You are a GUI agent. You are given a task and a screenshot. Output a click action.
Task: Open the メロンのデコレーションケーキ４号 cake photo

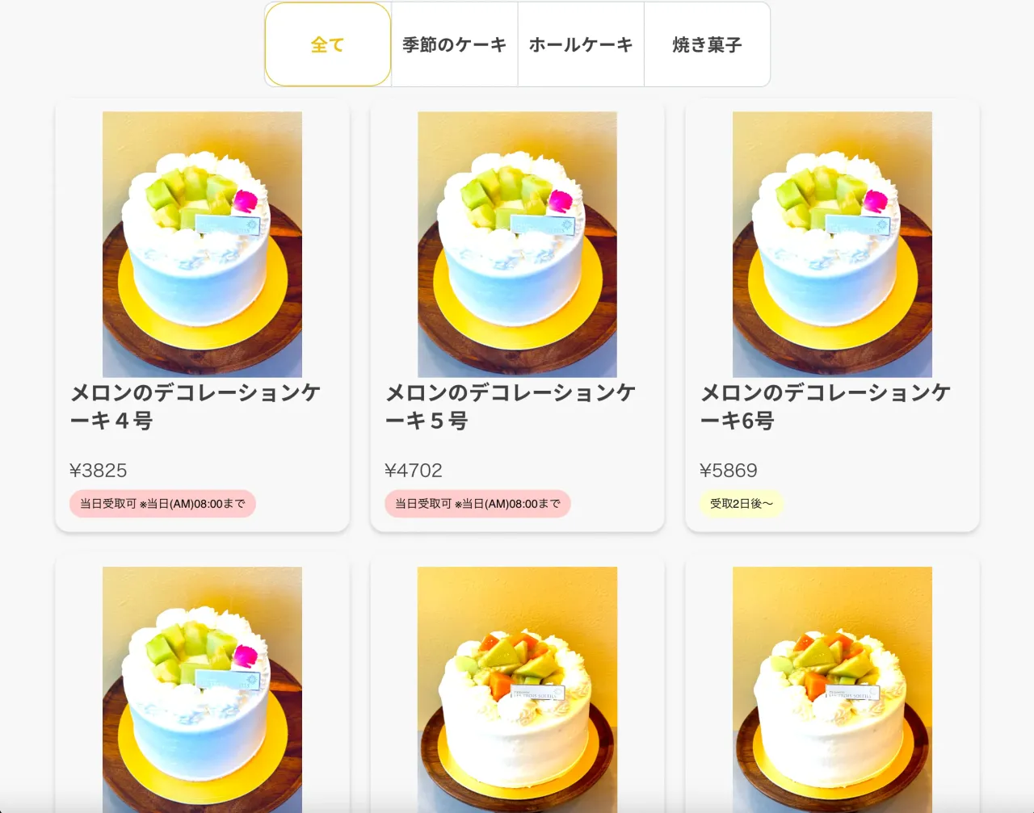(x=202, y=245)
